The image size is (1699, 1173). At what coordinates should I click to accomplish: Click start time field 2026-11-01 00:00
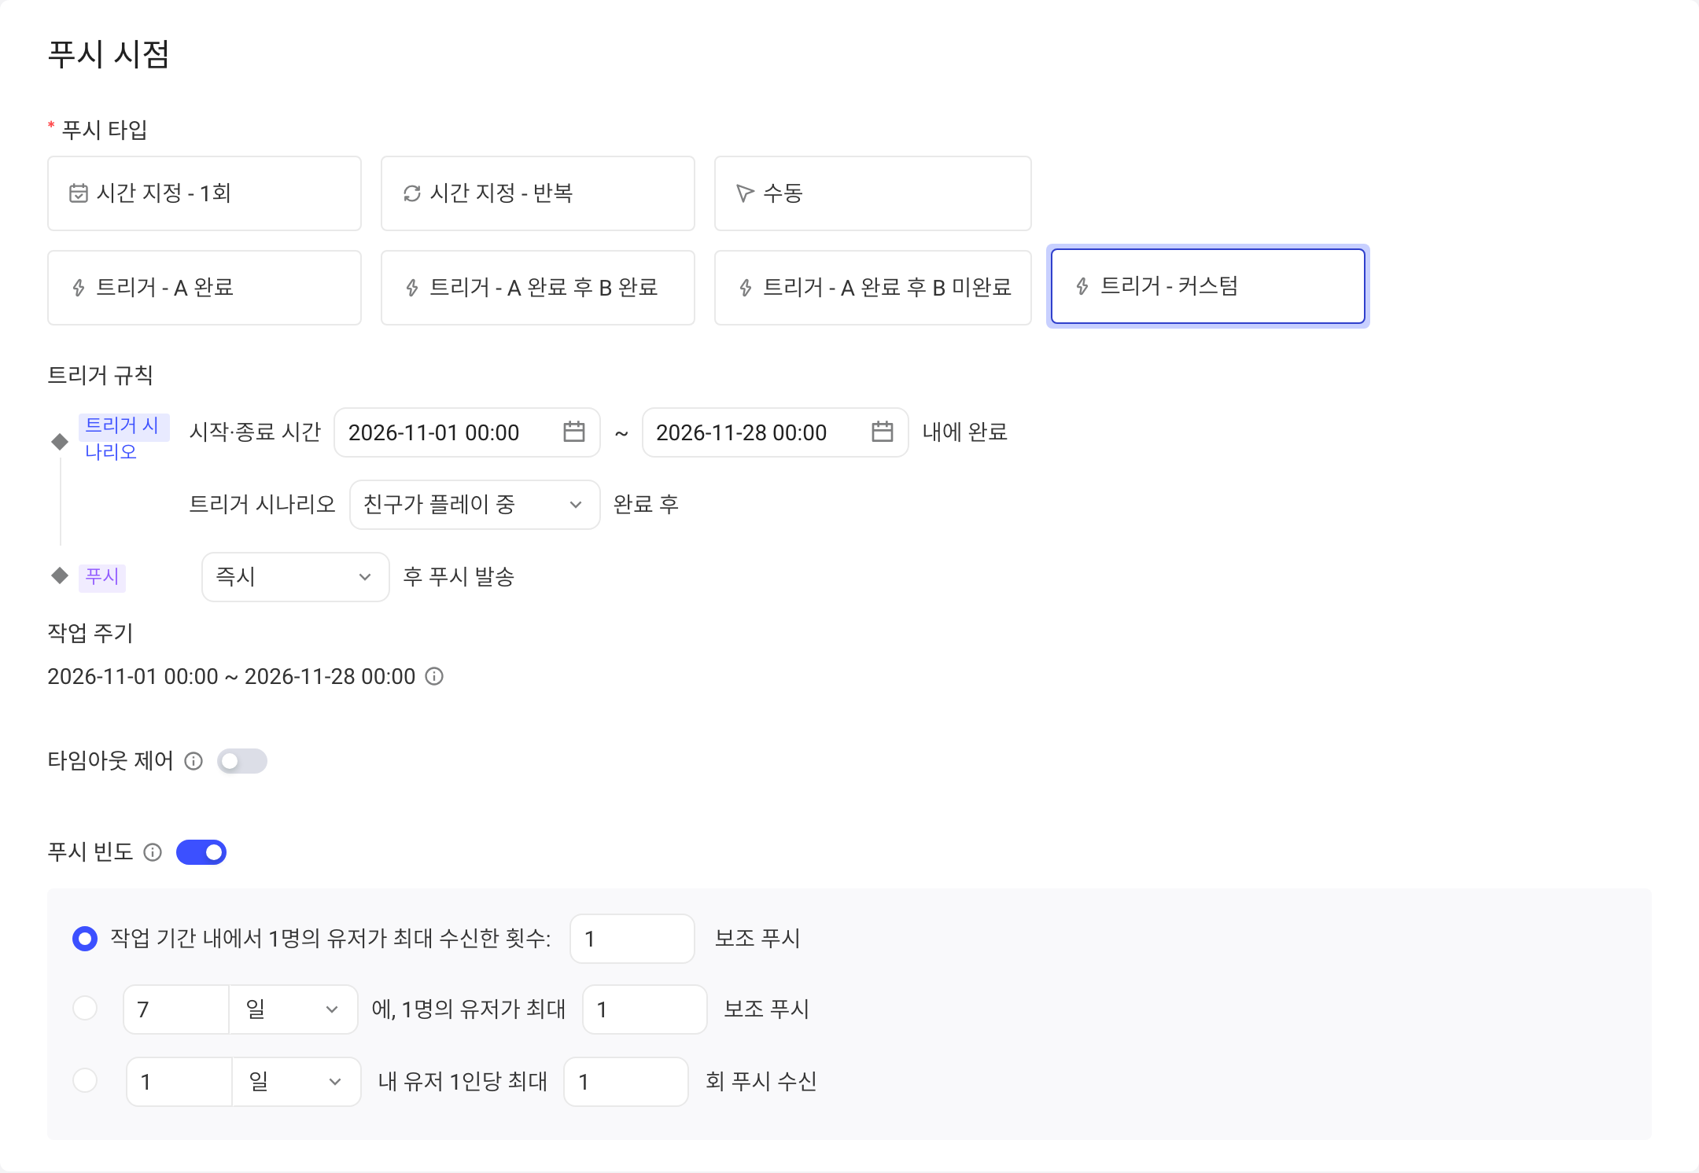[467, 432]
